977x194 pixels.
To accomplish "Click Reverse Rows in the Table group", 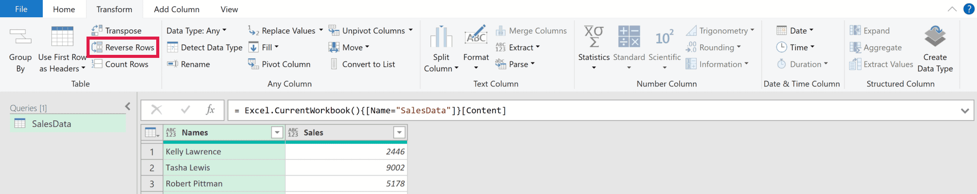I will (x=123, y=47).
